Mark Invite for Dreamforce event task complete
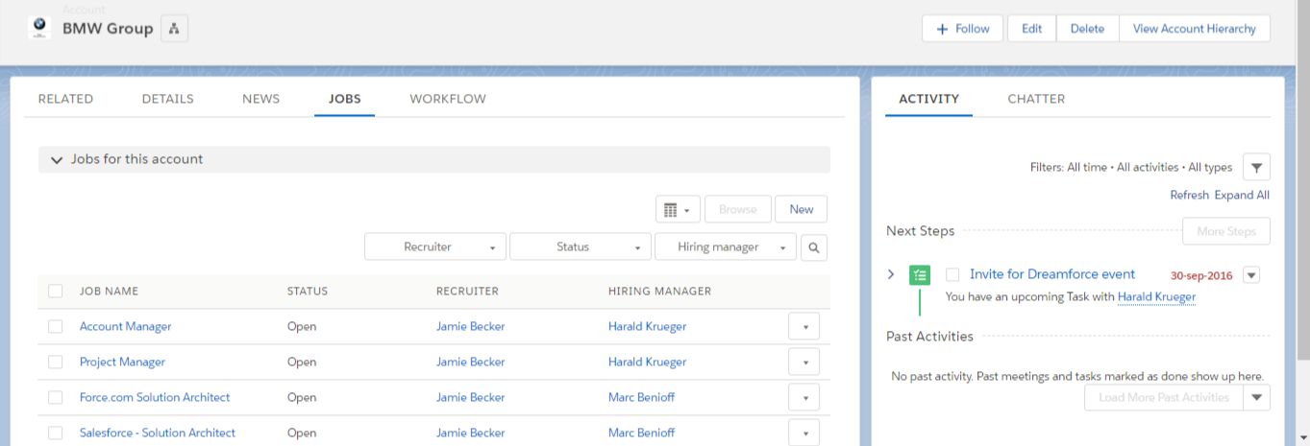 click(953, 274)
